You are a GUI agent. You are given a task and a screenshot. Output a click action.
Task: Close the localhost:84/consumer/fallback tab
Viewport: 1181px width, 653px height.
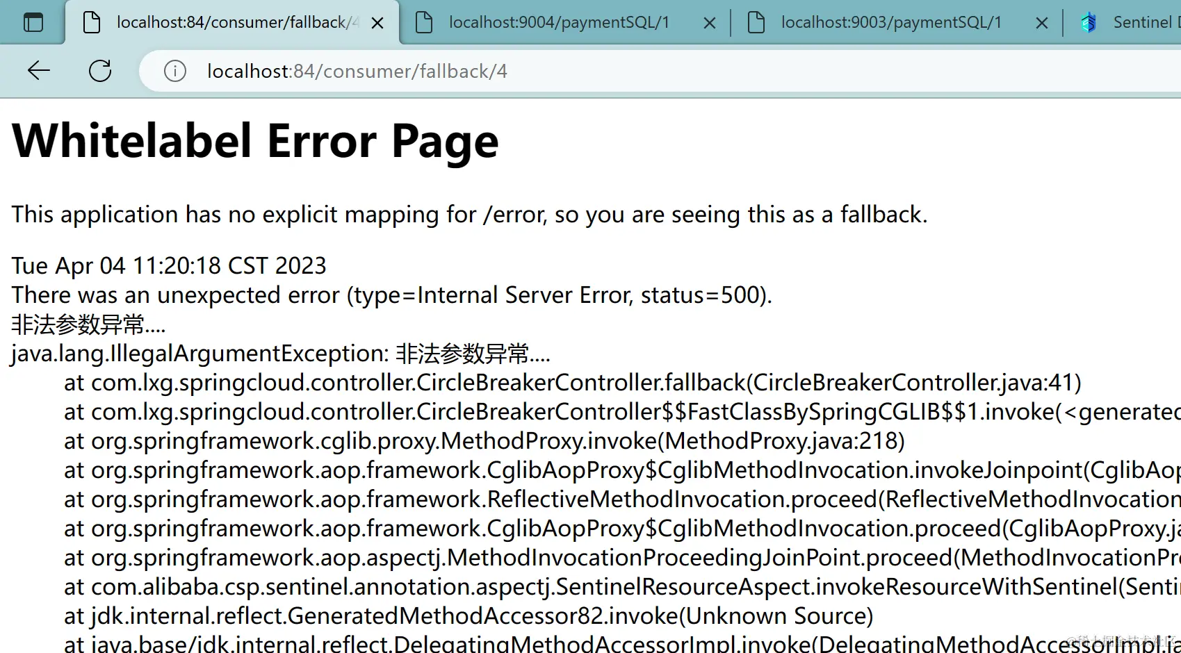coord(377,23)
